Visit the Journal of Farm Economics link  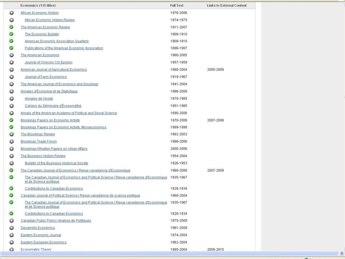pyautogui.click(x=46, y=77)
